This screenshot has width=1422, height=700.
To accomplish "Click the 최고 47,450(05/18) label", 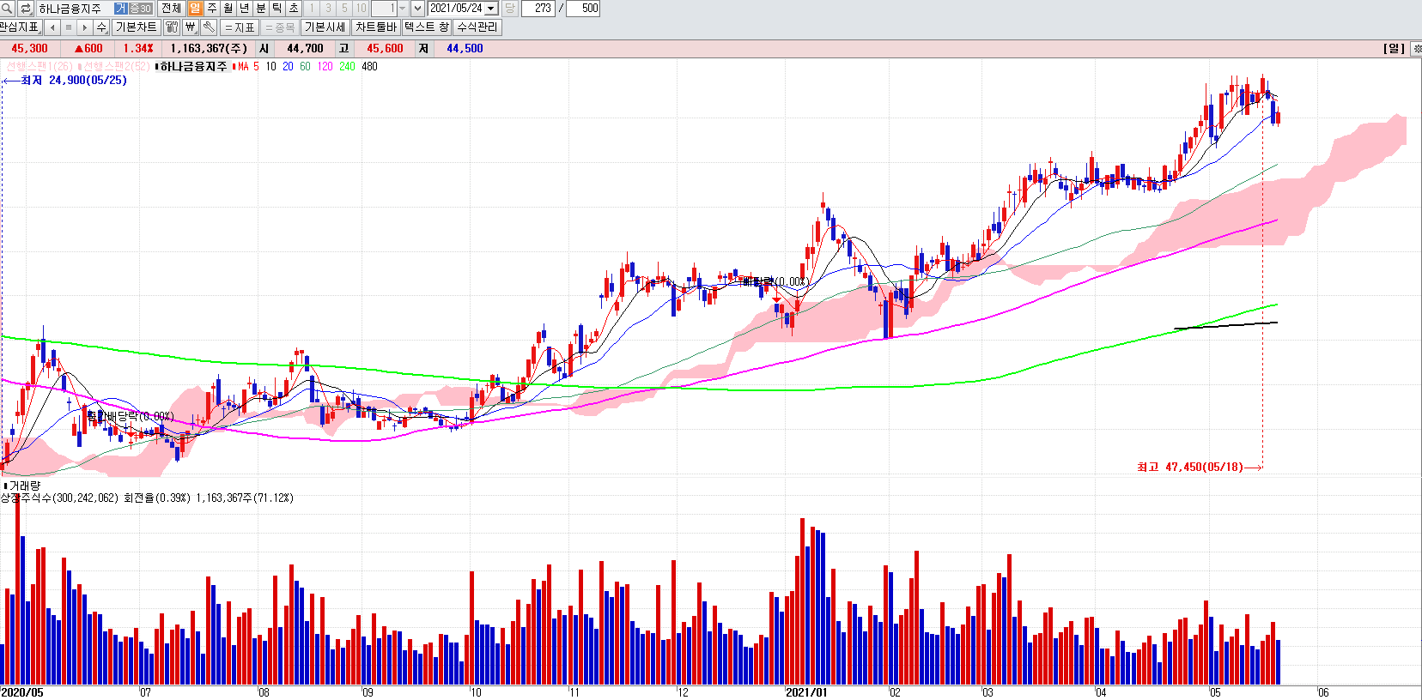I will [x=1190, y=467].
